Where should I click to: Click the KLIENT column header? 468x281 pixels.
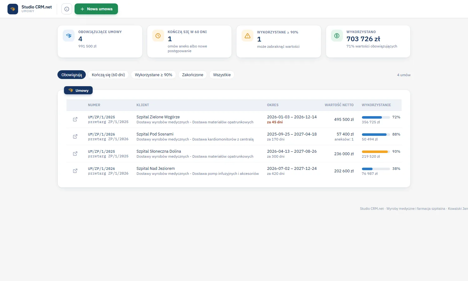[x=143, y=105]
